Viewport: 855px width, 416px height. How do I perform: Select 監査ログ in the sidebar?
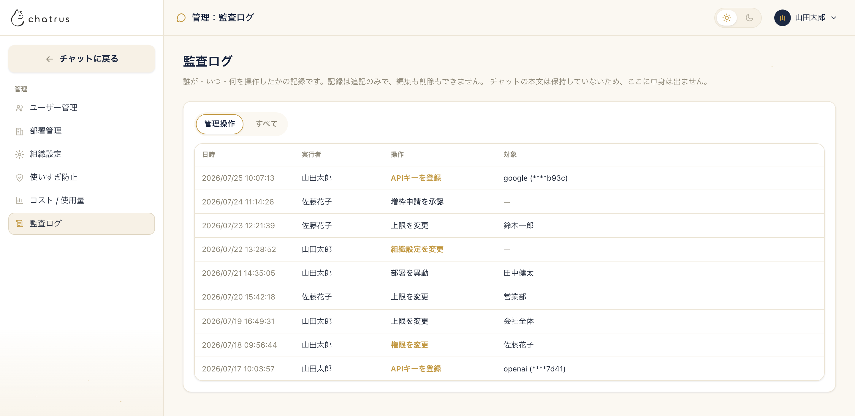point(82,224)
